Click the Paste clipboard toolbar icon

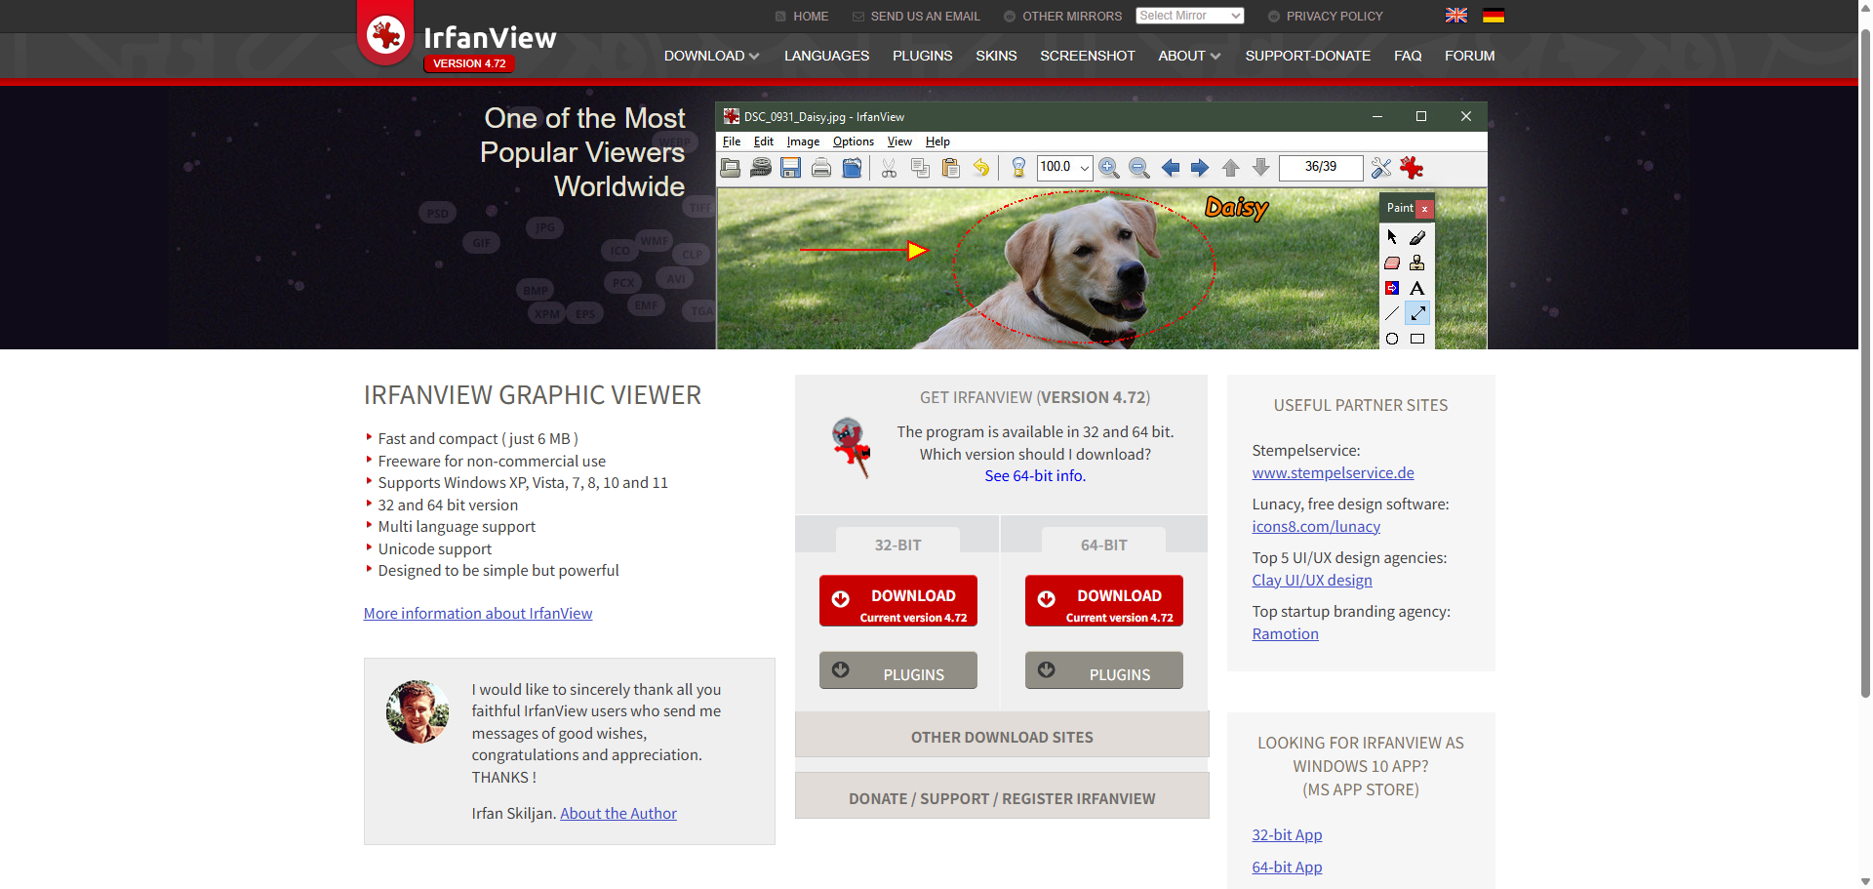tap(950, 168)
